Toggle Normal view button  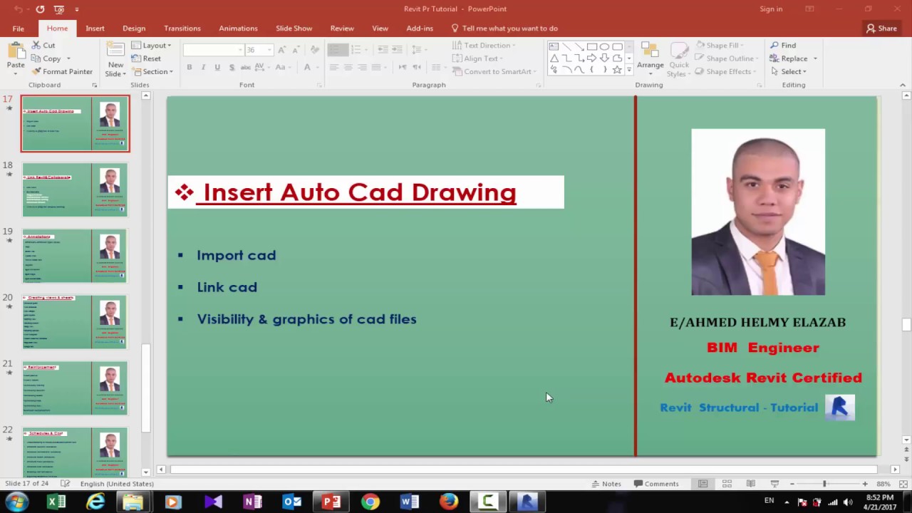click(703, 484)
